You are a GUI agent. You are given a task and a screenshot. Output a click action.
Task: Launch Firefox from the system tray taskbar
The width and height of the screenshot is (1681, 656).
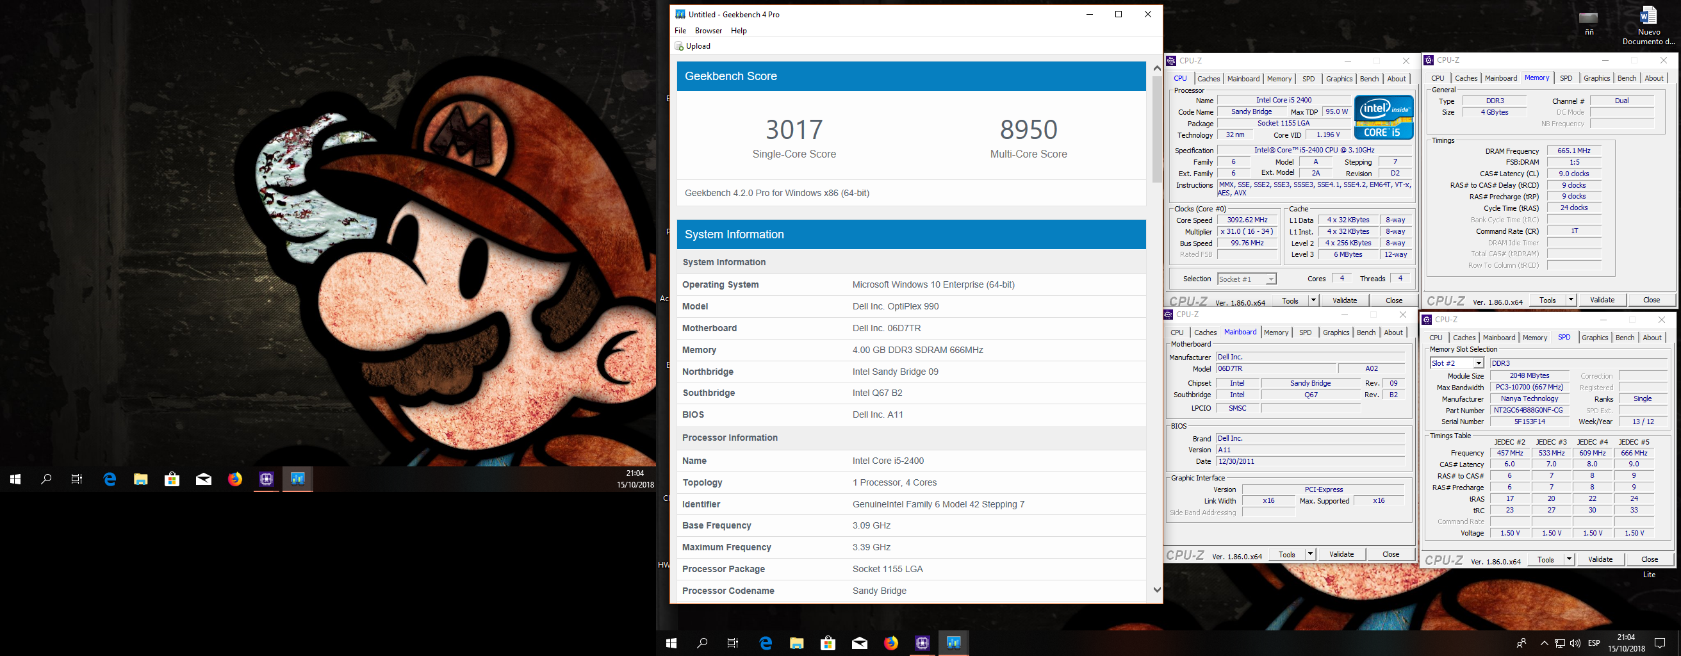coord(890,643)
